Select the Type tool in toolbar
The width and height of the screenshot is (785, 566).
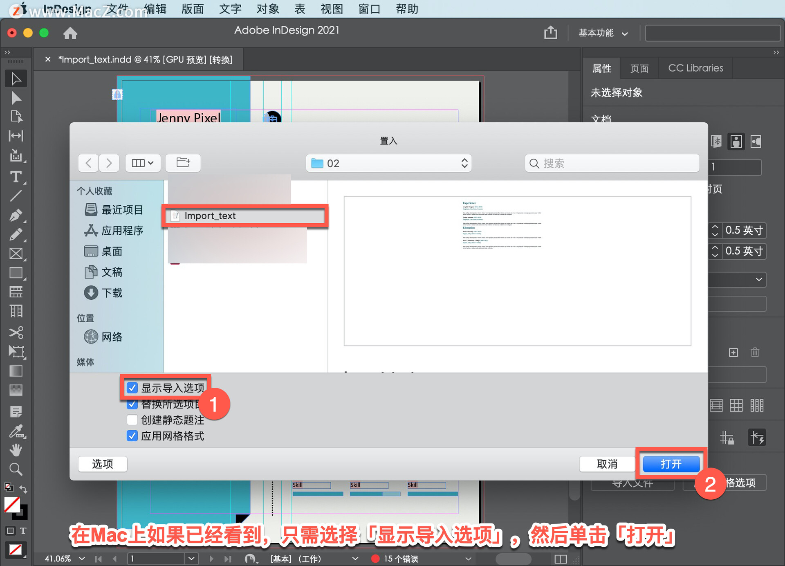(16, 177)
